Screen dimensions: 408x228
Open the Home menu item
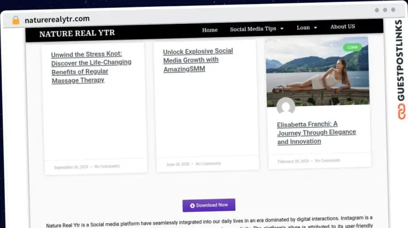[210, 30]
